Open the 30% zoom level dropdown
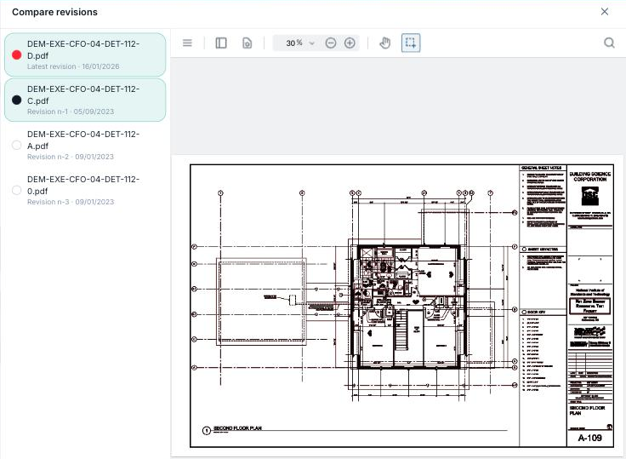Image resolution: width=626 pixels, height=459 pixels. (x=312, y=43)
